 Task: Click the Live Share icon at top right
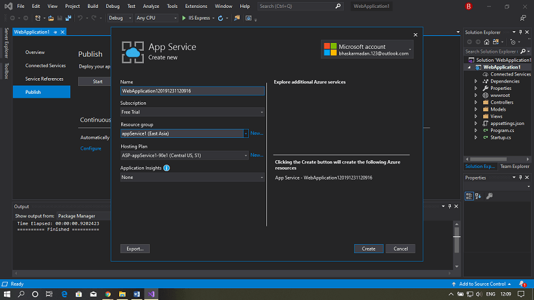click(523, 18)
